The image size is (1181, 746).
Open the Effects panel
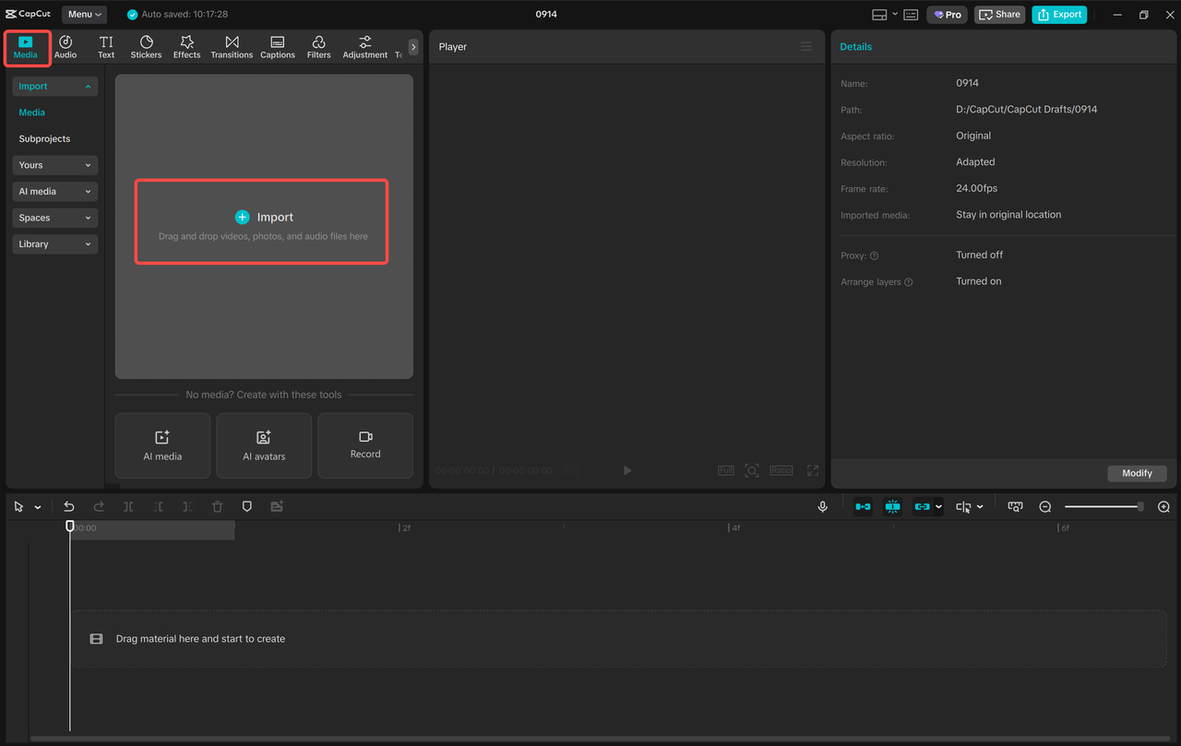(x=186, y=47)
